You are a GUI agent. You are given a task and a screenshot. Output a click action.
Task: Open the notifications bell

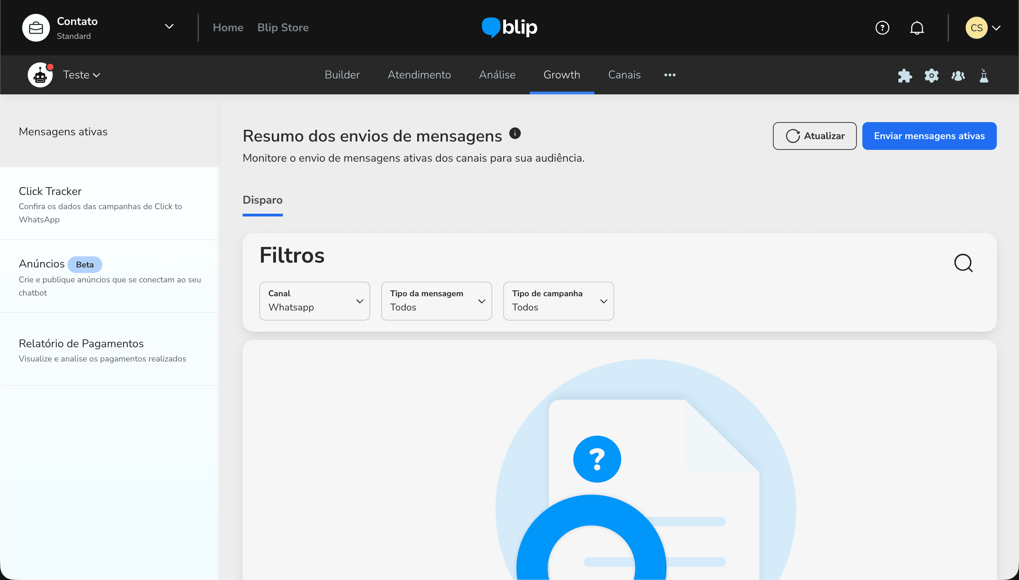tap(917, 27)
